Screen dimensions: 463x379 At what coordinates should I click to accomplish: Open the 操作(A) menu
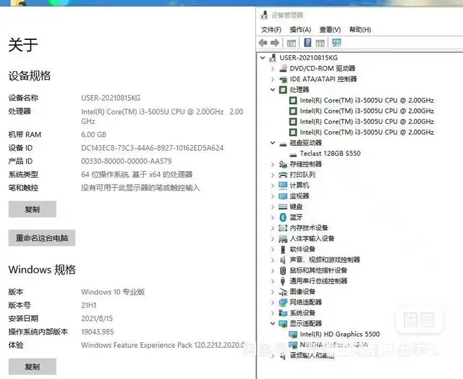pyautogui.click(x=300, y=30)
